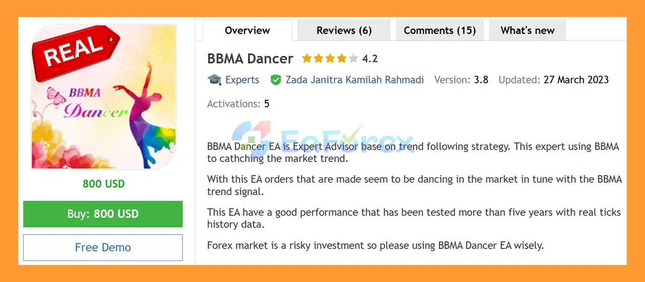This screenshot has height=282, width=645.
Task: Go to the What's new tab
Action: click(x=527, y=30)
